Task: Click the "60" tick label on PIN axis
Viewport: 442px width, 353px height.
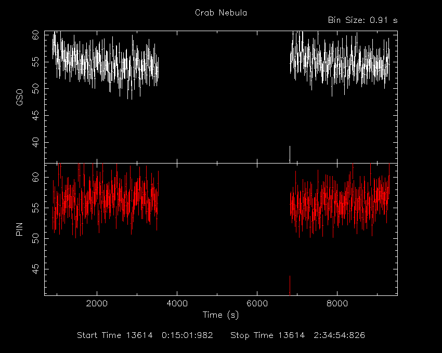Action: (x=35, y=177)
